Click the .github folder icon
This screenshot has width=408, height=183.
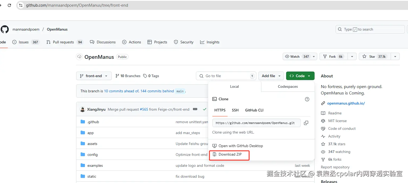click(x=83, y=122)
